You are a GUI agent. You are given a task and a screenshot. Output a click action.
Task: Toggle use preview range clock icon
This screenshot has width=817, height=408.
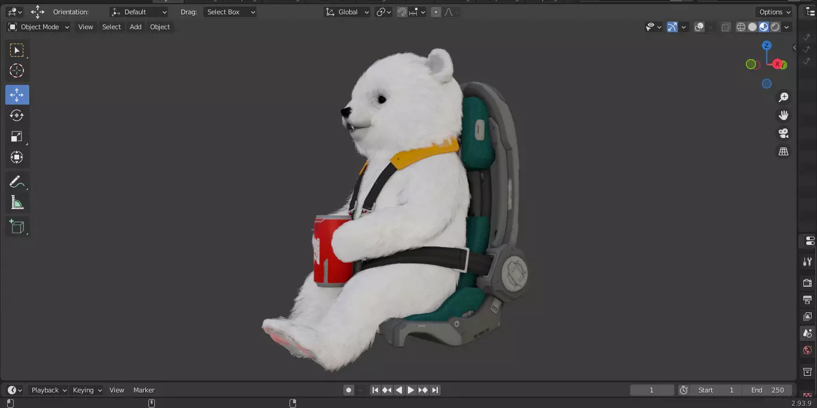(684, 390)
